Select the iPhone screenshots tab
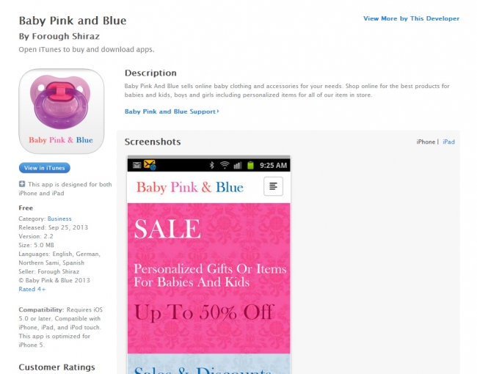Image resolution: width=477 pixels, height=374 pixels. 426,142
